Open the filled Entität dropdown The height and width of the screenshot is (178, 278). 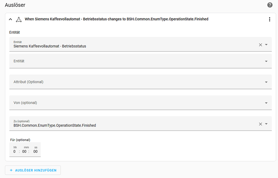[266, 45]
